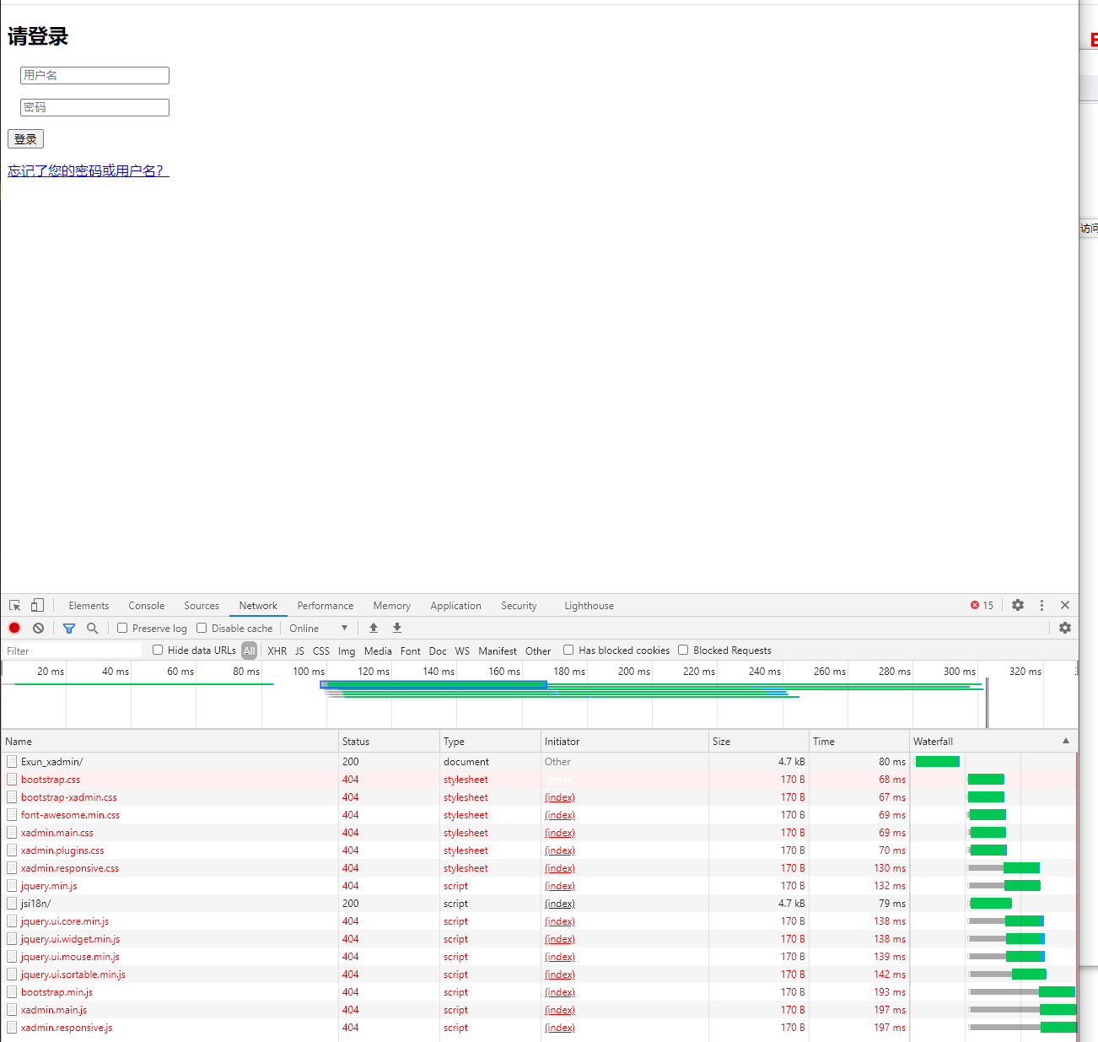Click file icon of Exun_xadmin/ row
Viewport: 1098px width, 1042px height.
point(12,762)
